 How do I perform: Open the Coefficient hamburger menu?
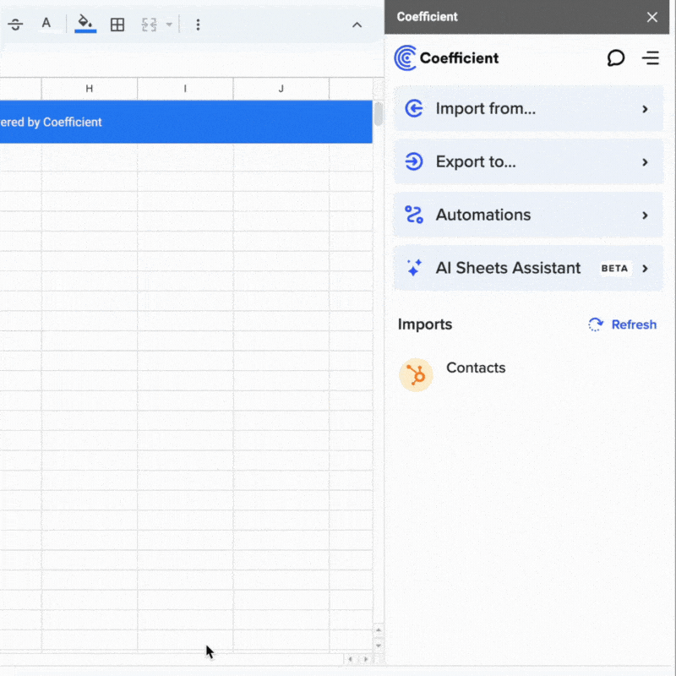[651, 57]
